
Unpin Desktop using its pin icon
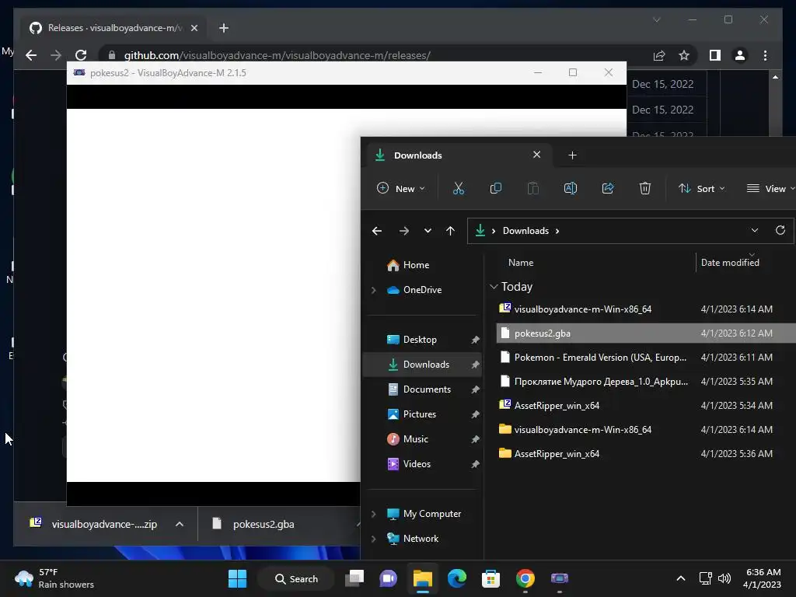coord(475,340)
